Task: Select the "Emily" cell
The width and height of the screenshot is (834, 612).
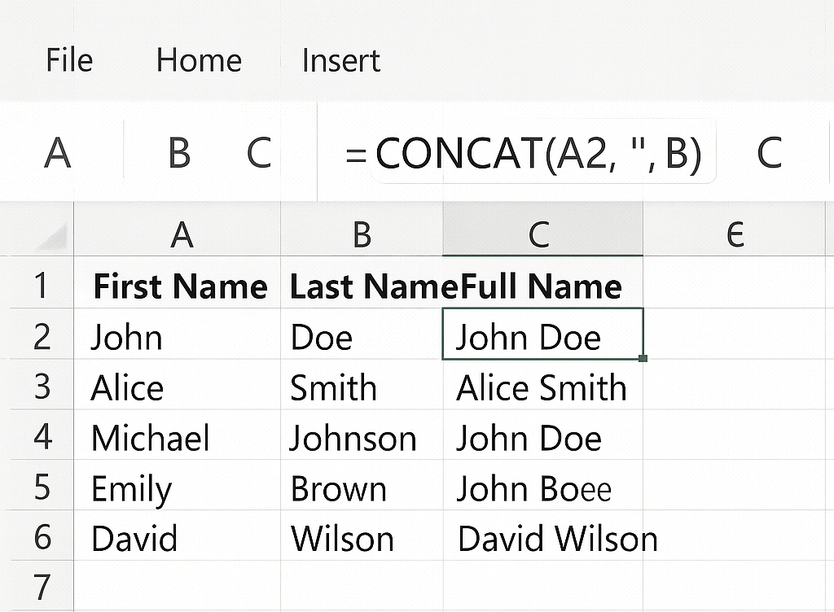Action: (132, 489)
